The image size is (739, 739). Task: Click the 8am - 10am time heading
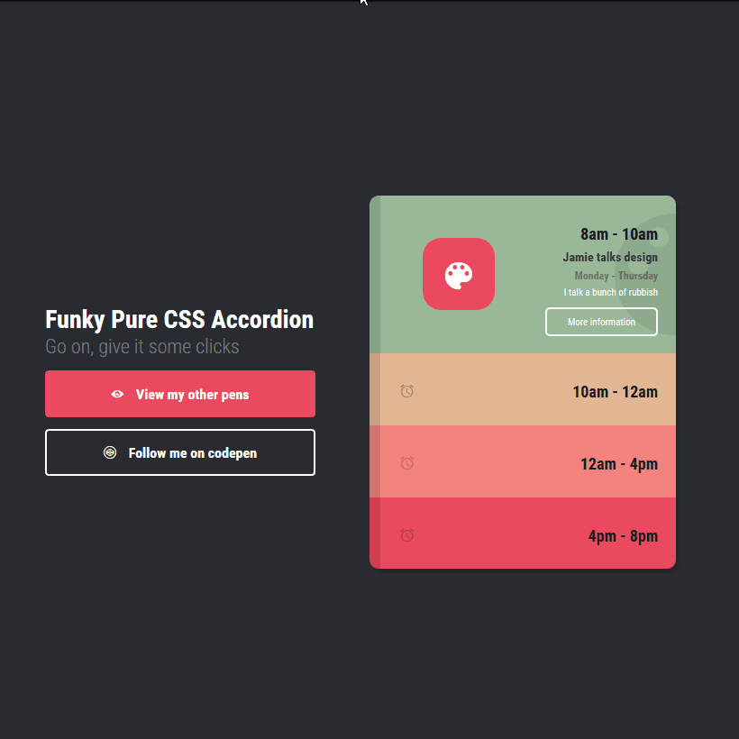[x=619, y=234]
